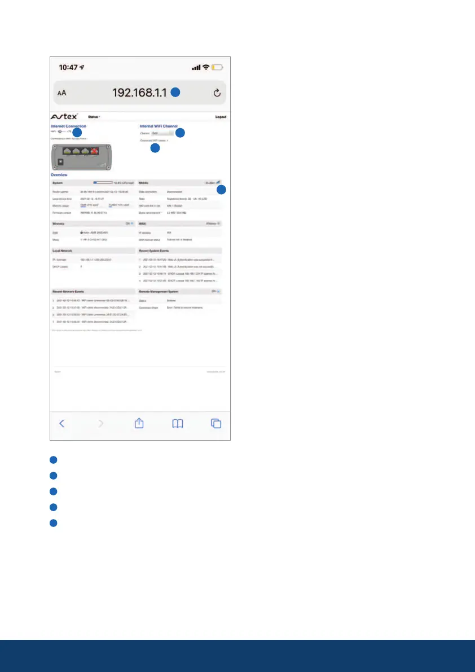The height and width of the screenshot is (672, 475).
Task: Click the Internet Connection heading
Action: pos(68,126)
